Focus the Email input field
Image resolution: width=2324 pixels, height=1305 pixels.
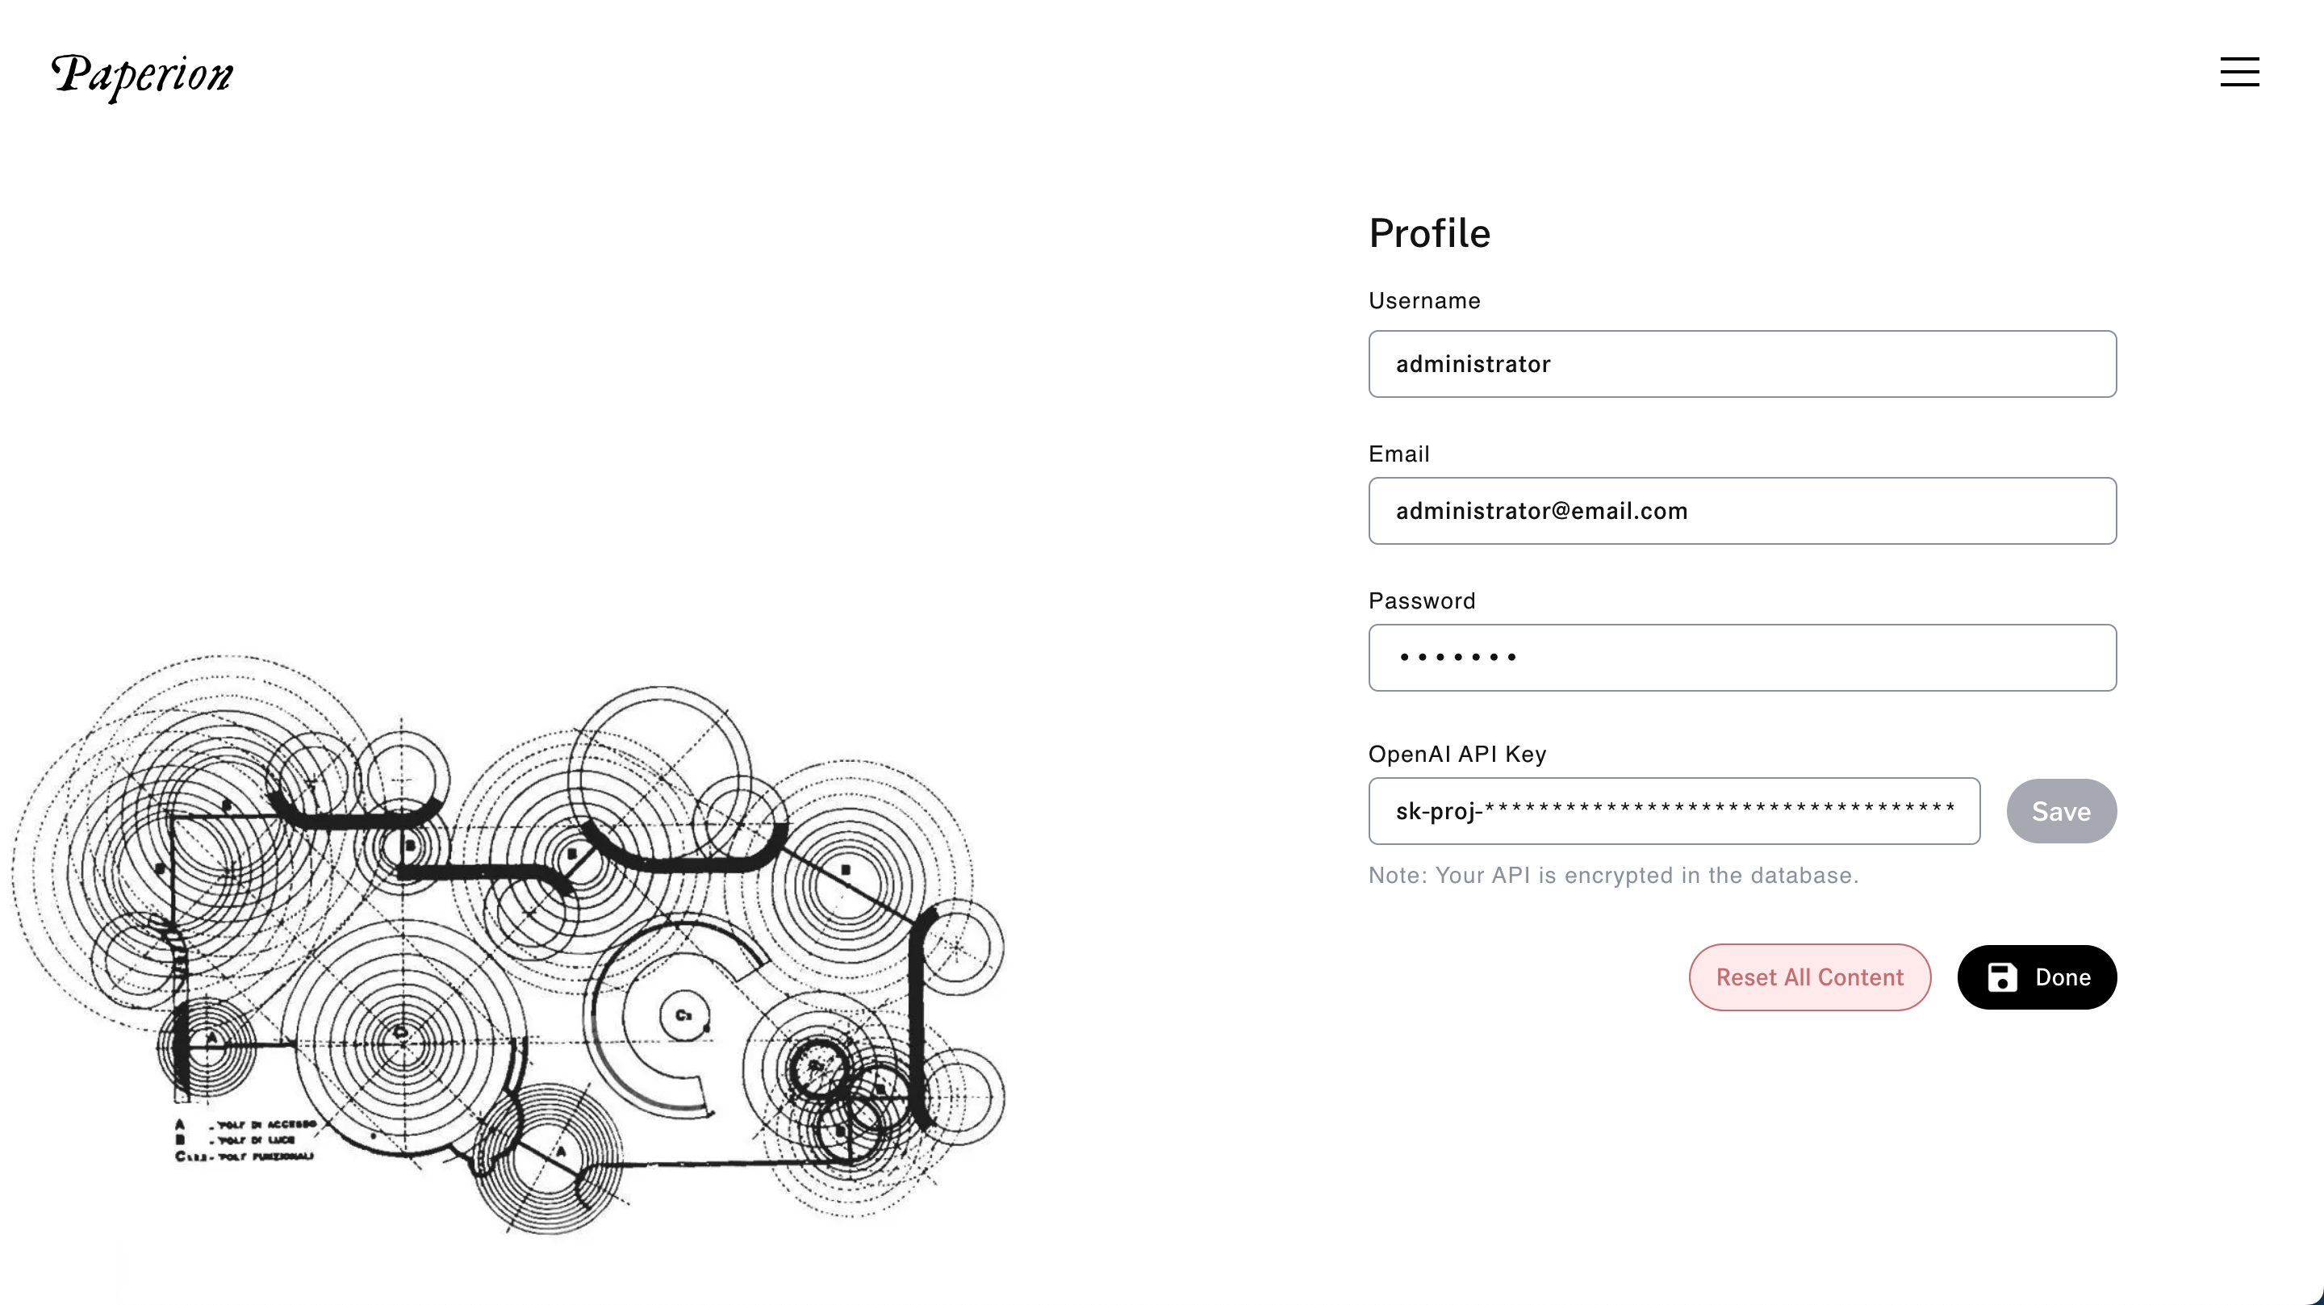1742,511
